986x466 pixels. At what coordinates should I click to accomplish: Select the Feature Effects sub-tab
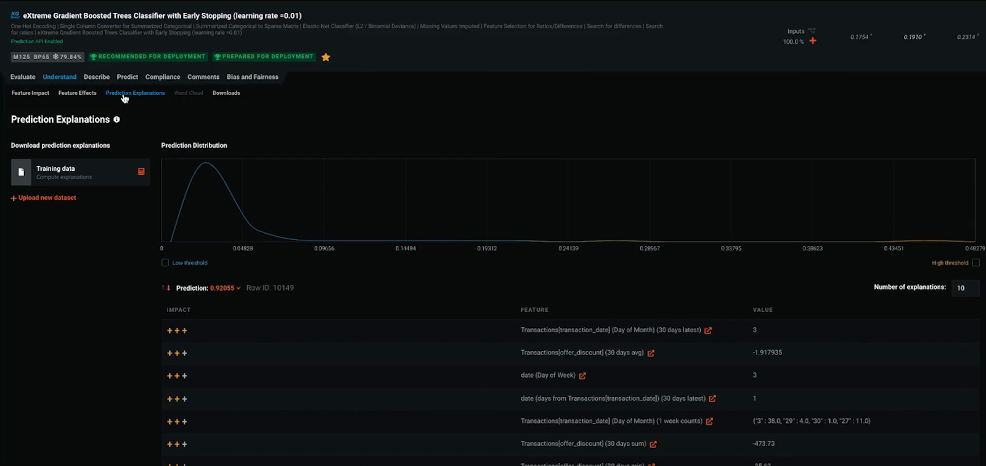coord(78,93)
